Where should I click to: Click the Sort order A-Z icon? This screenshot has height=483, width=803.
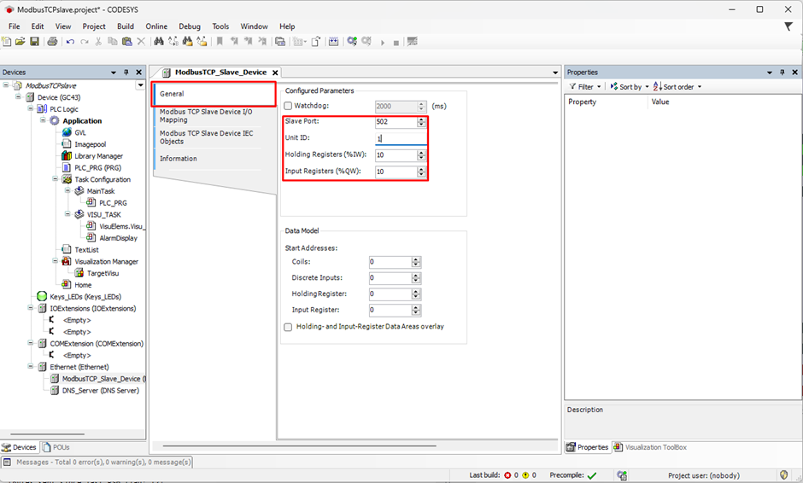[x=658, y=86]
